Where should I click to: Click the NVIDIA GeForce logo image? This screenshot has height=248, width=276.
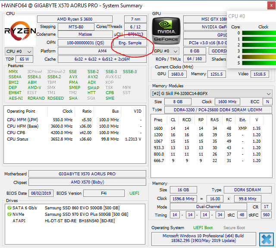pos(166,31)
